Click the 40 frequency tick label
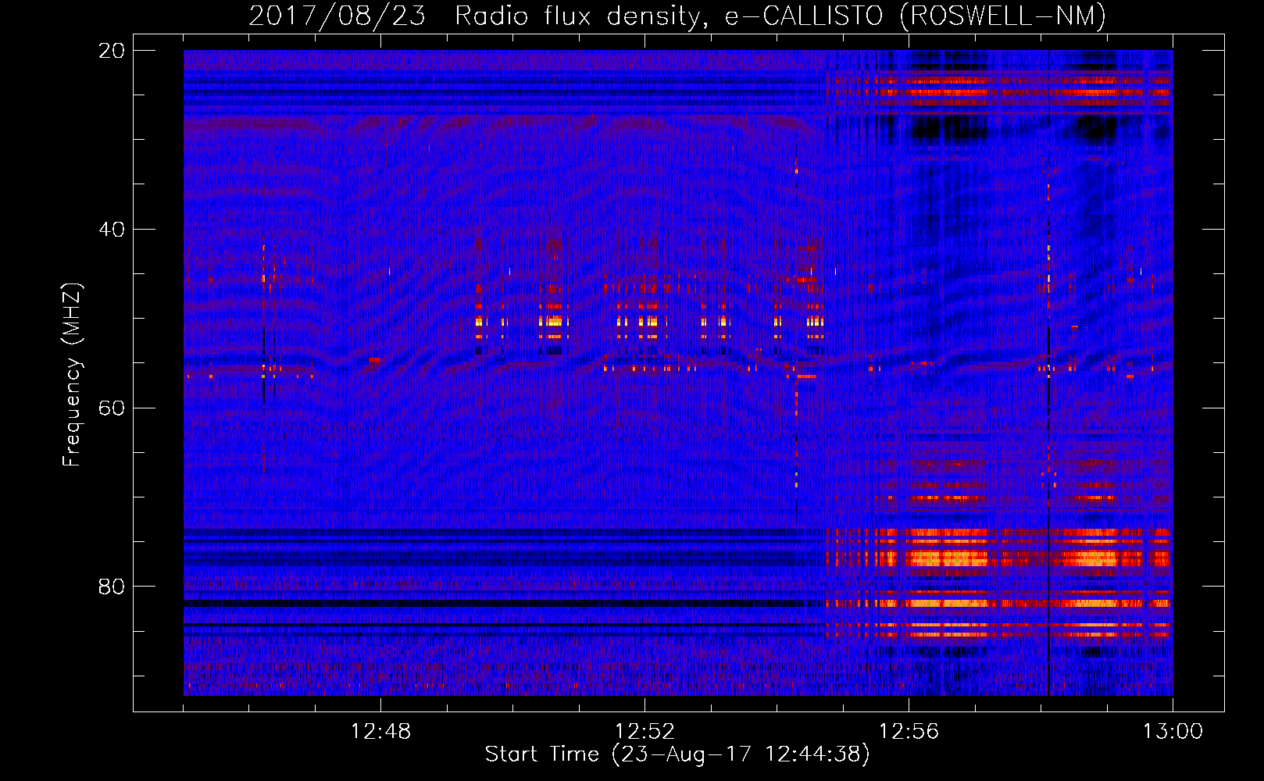 112,230
